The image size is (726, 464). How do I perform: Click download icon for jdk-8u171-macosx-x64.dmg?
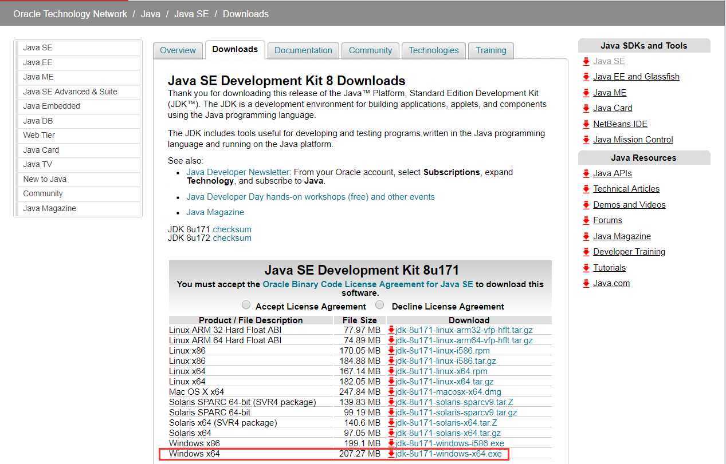pos(391,392)
